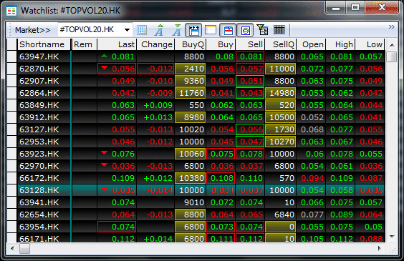Click the Market>> menu button
Screen dimensions: 404x261
[32, 30]
